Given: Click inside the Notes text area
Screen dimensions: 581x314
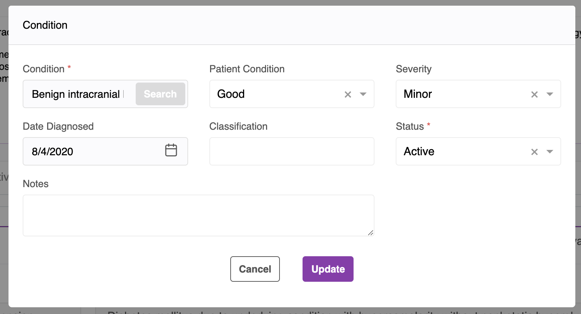Looking at the screenshot, I should pyautogui.click(x=198, y=215).
